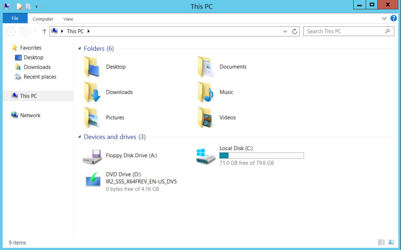401x250 pixels.
Task: Open the Music folder icon
Action: point(206,92)
